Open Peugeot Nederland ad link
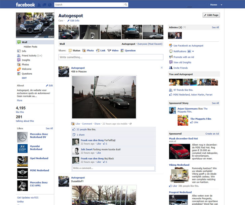This screenshot has height=205, width=245. pos(180,192)
